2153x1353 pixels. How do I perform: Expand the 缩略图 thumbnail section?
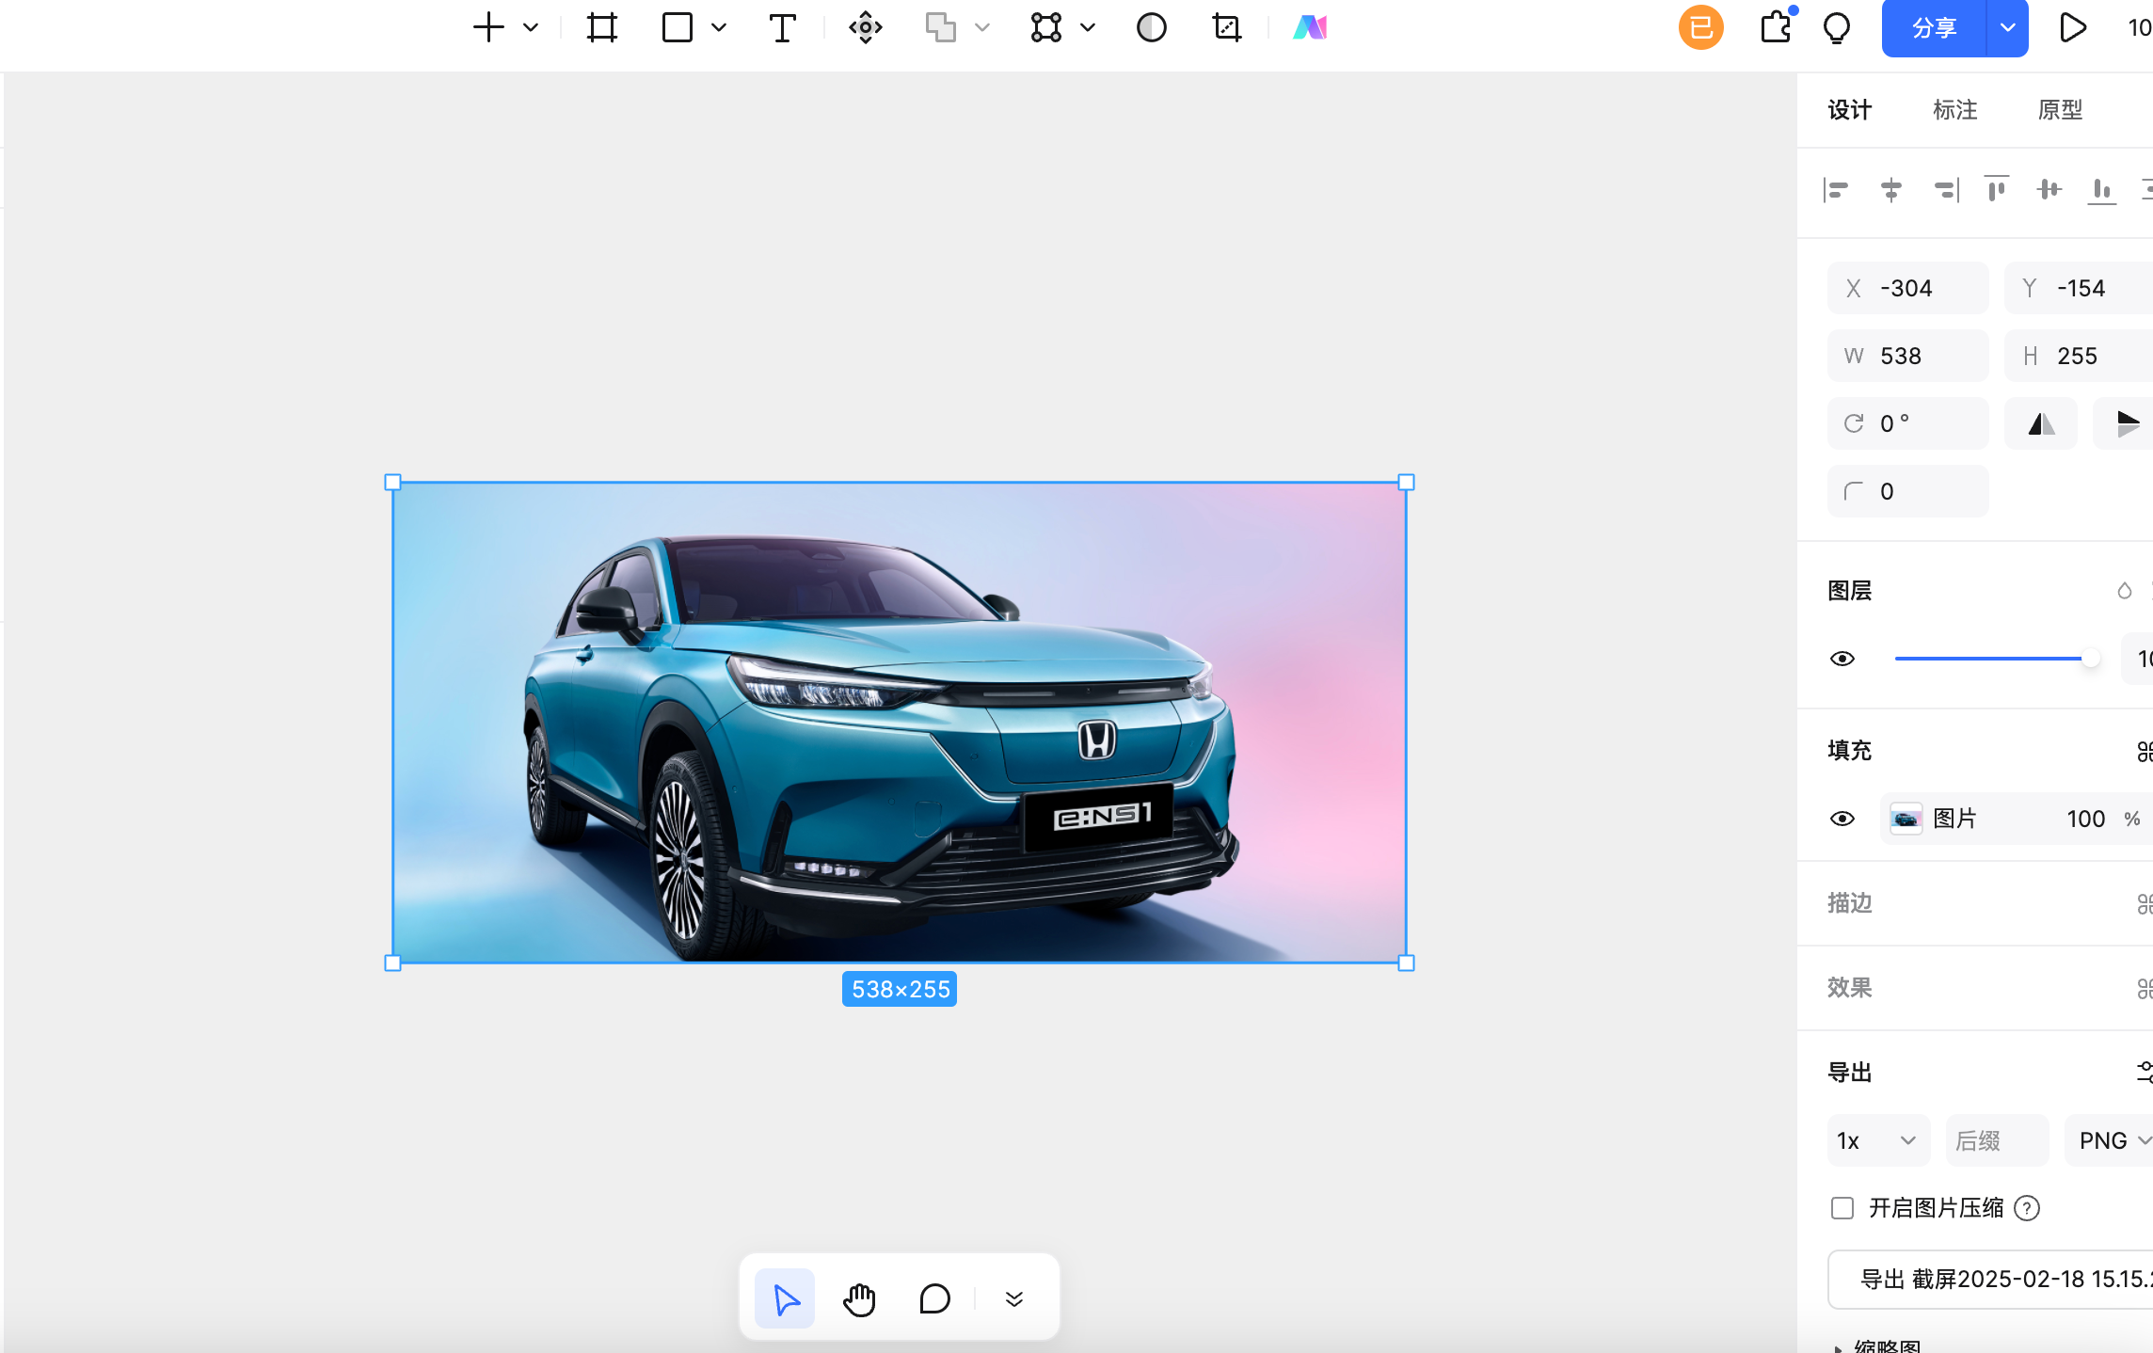pyautogui.click(x=1838, y=1347)
